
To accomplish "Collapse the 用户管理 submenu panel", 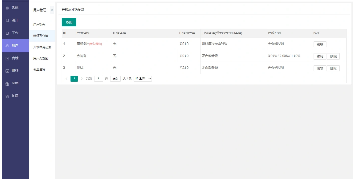I will point(51,10).
